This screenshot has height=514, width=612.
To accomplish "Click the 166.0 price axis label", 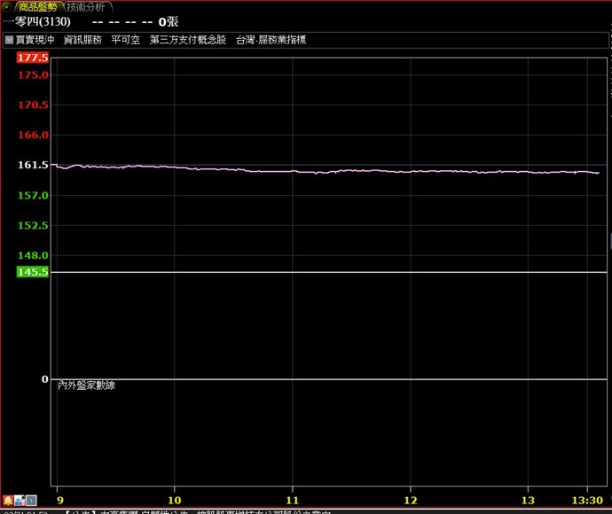I will tap(33, 135).
